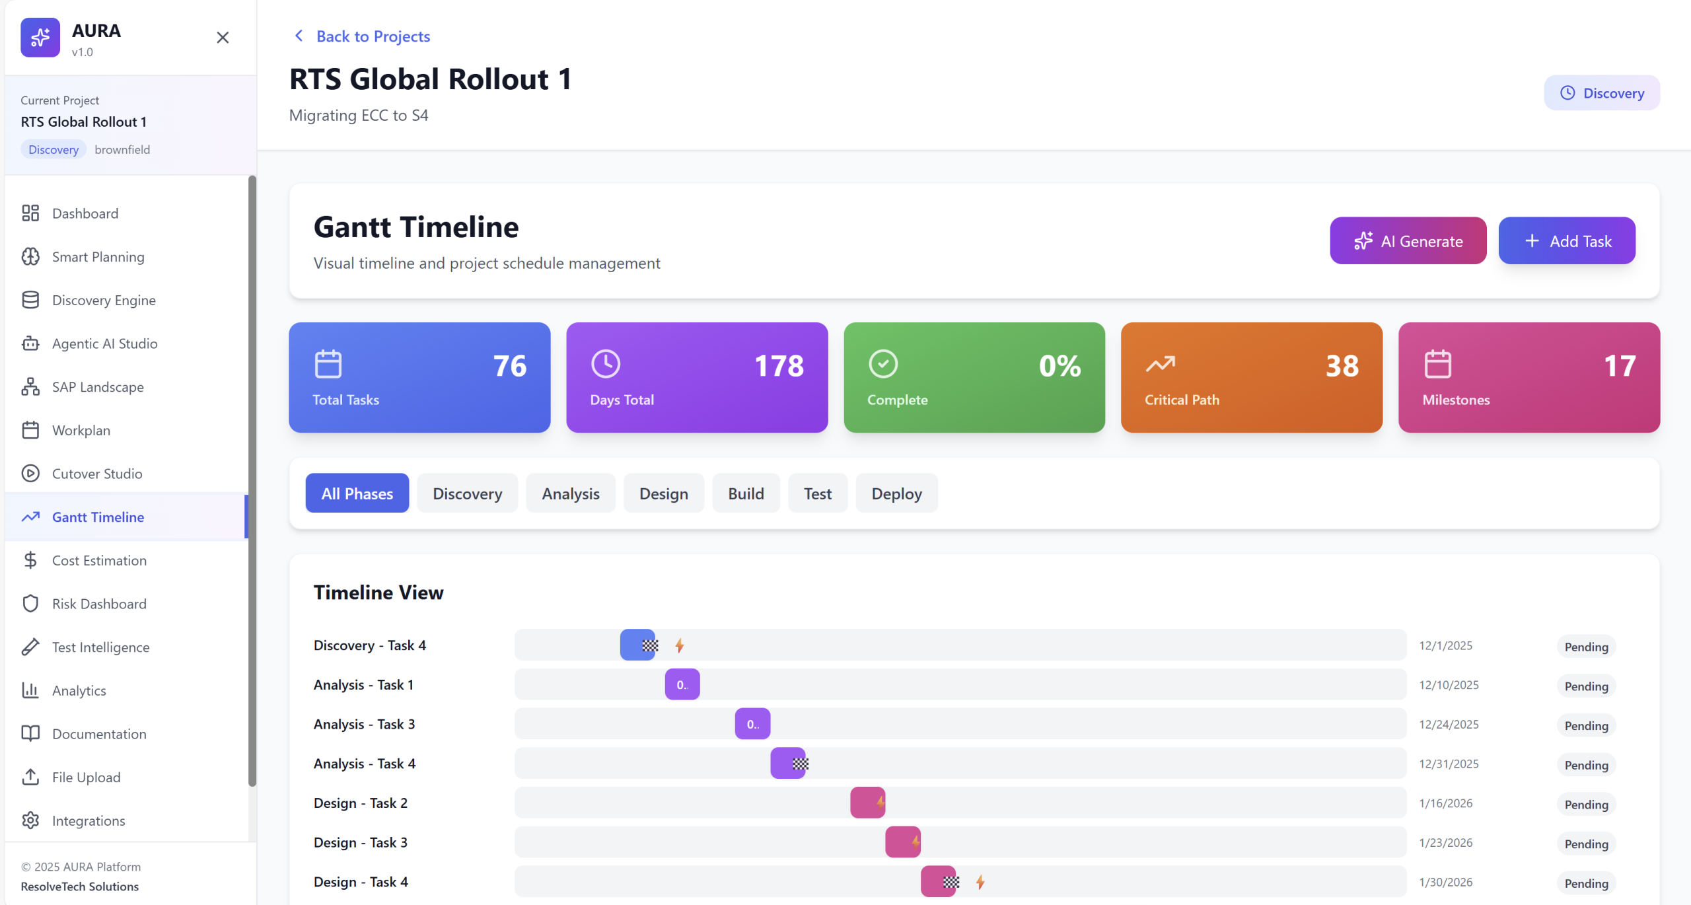Viewport: 1691px width, 905px height.
Task: Click SAP Landscape network icon
Action: (x=30, y=387)
